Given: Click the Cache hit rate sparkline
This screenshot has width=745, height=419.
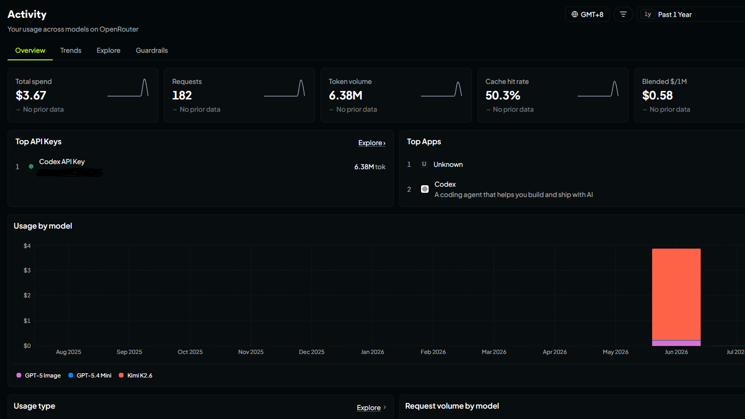Looking at the screenshot, I should [598, 88].
